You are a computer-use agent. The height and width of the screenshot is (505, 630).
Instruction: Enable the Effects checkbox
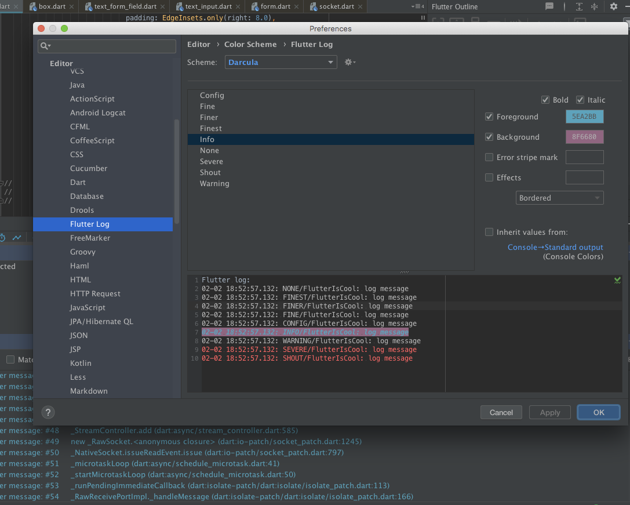489,177
